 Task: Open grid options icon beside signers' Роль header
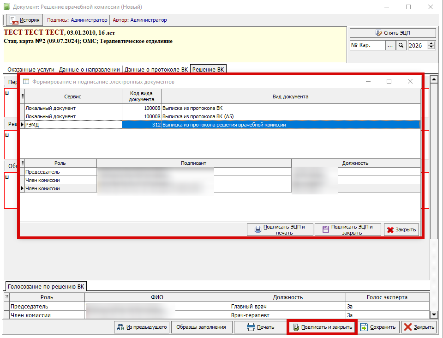(22, 163)
